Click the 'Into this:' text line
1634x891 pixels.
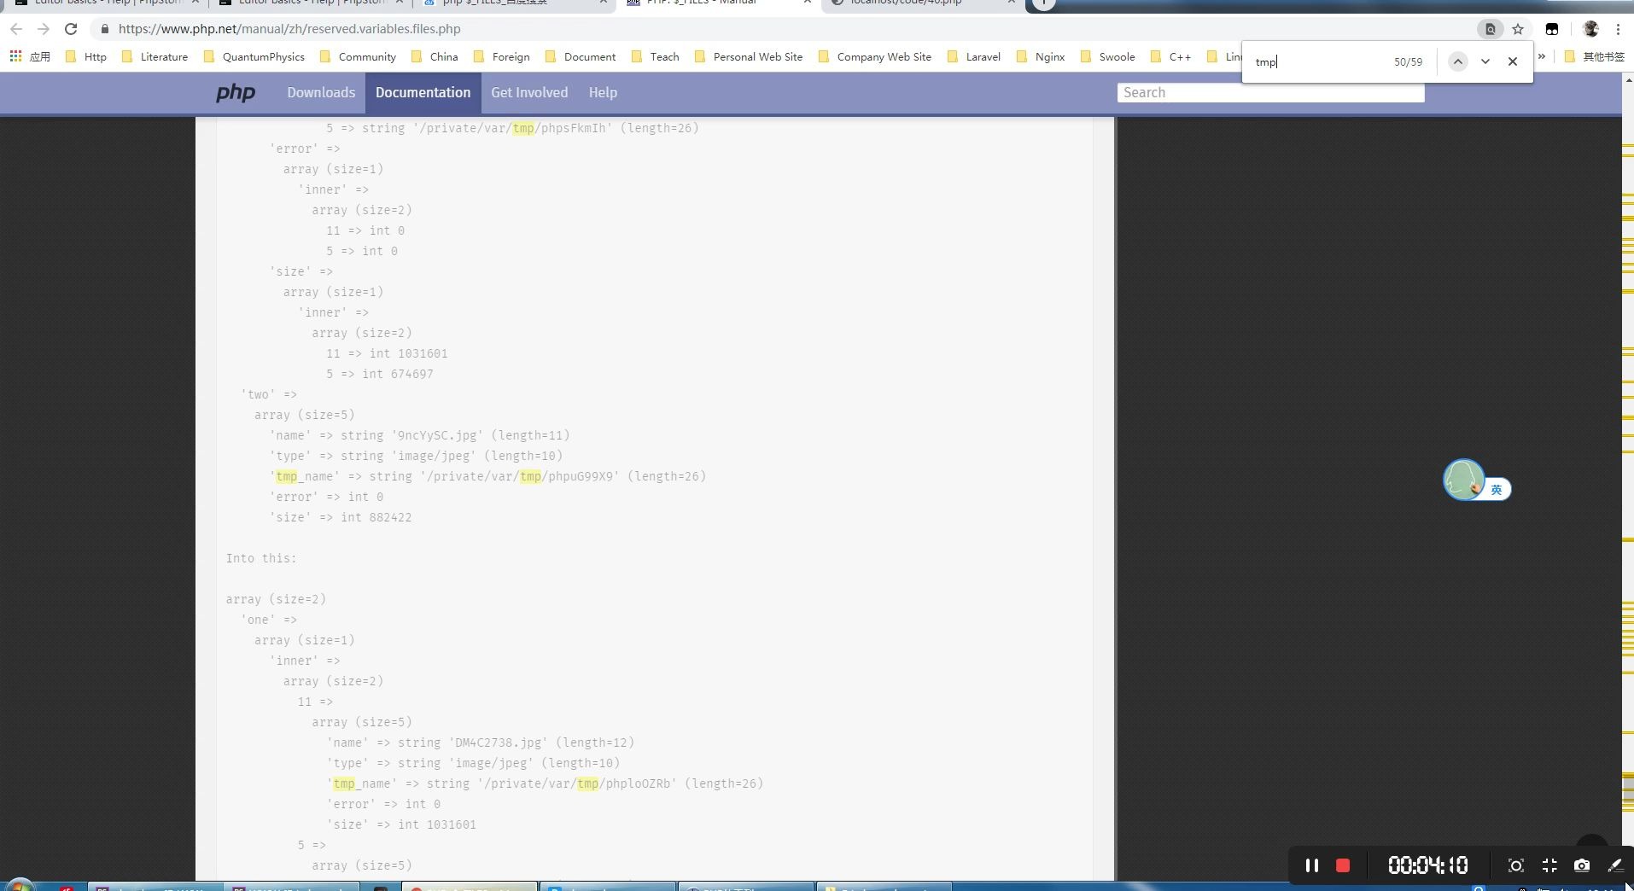pos(261,558)
